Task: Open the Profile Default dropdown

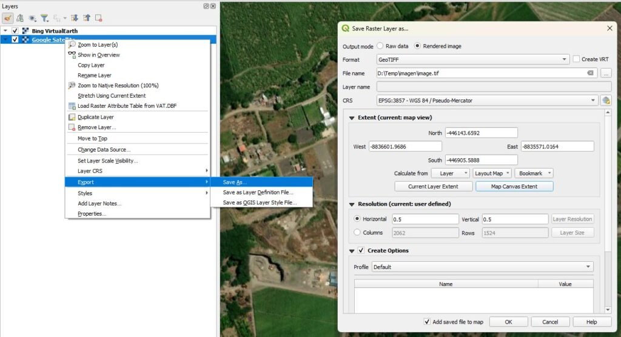Action: [482, 267]
